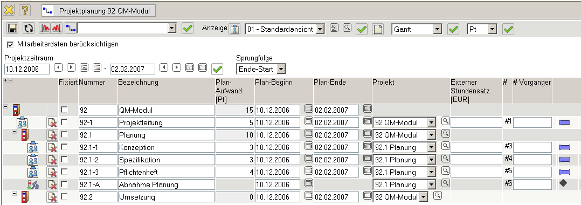Viewport: 581px width, 205px height.
Task: Delete the Konzeption row with red X icon
Action: pyautogui.click(x=52, y=147)
